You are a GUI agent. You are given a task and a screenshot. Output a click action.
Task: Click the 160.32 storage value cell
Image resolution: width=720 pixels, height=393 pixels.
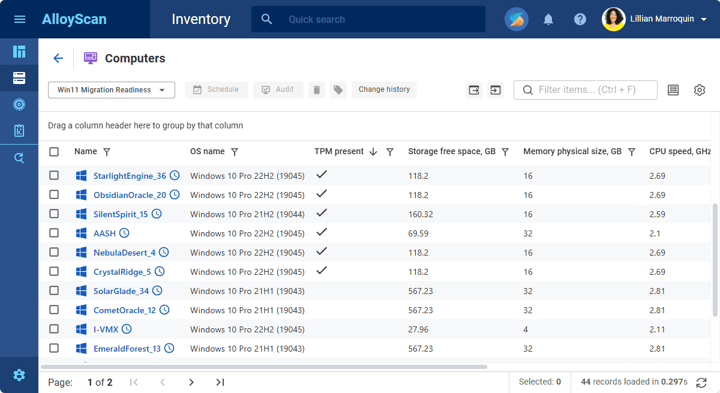tap(421, 214)
